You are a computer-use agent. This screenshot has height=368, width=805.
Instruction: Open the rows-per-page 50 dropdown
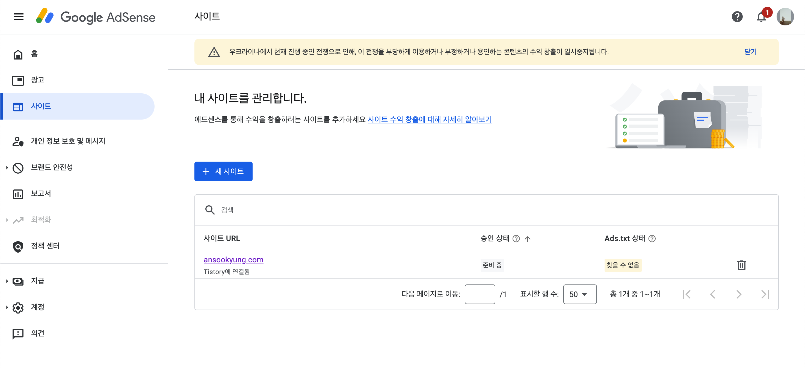tap(579, 294)
